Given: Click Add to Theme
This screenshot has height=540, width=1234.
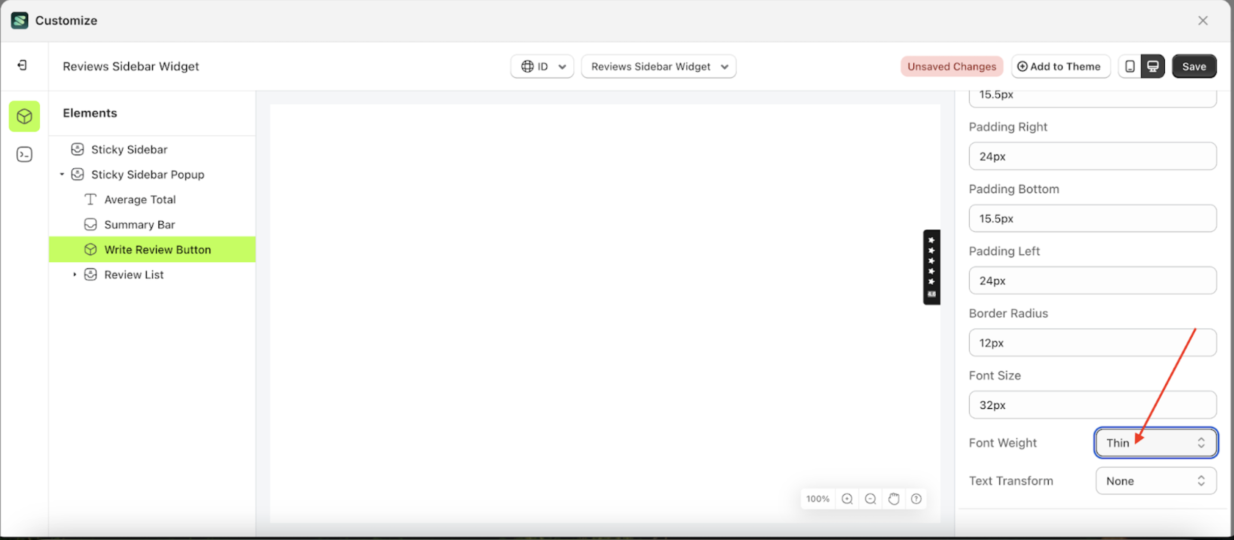Looking at the screenshot, I should pyautogui.click(x=1059, y=66).
